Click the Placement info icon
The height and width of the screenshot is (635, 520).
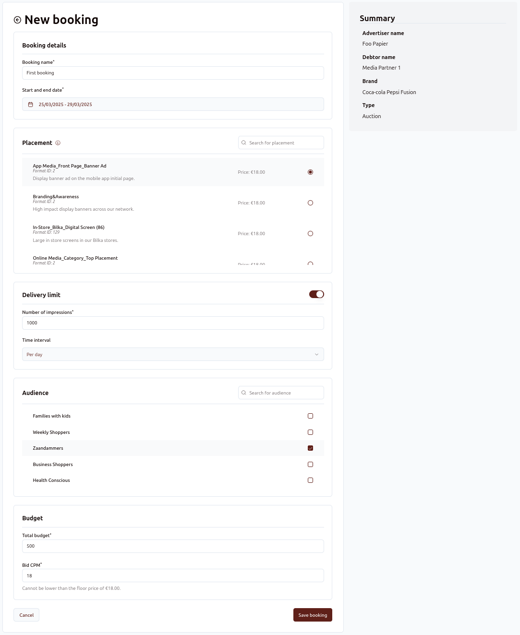click(x=58, y=143)
